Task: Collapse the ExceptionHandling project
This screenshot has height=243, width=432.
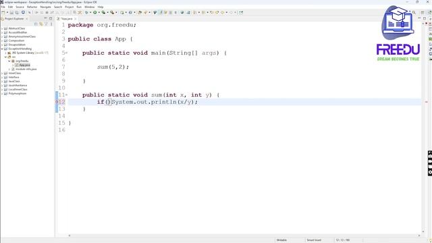Action: tap(2, 49)
